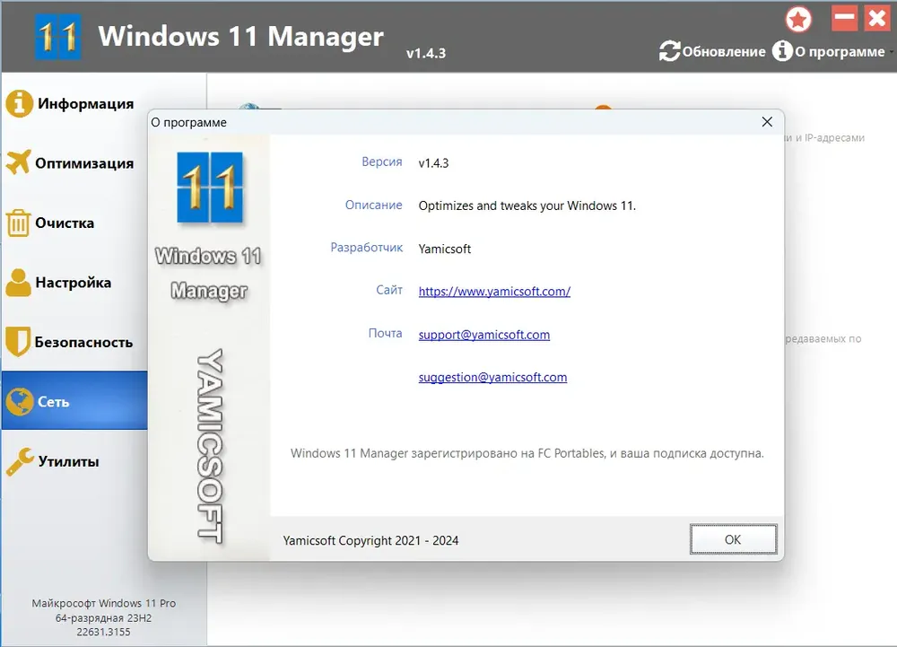The image size is (897, 647).
Task: Click the Network globe icon
Action: [20, 402]
